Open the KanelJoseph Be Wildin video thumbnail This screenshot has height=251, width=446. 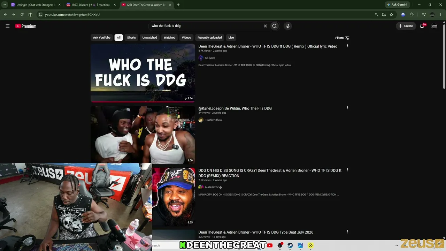click(143, 135)
